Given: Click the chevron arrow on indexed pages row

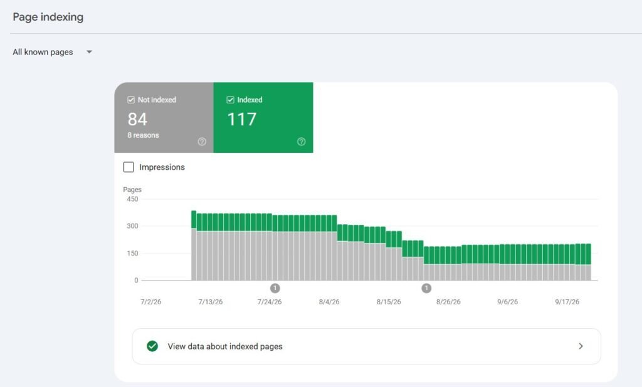Looking at the screenshot, I should click(581, 346).
